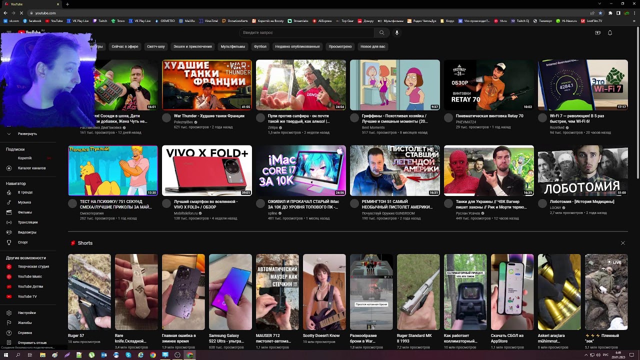Viewport: 640px width, 360px height.
Task: Open YouTube Music via its icon
Action: (x=9, y=276)
